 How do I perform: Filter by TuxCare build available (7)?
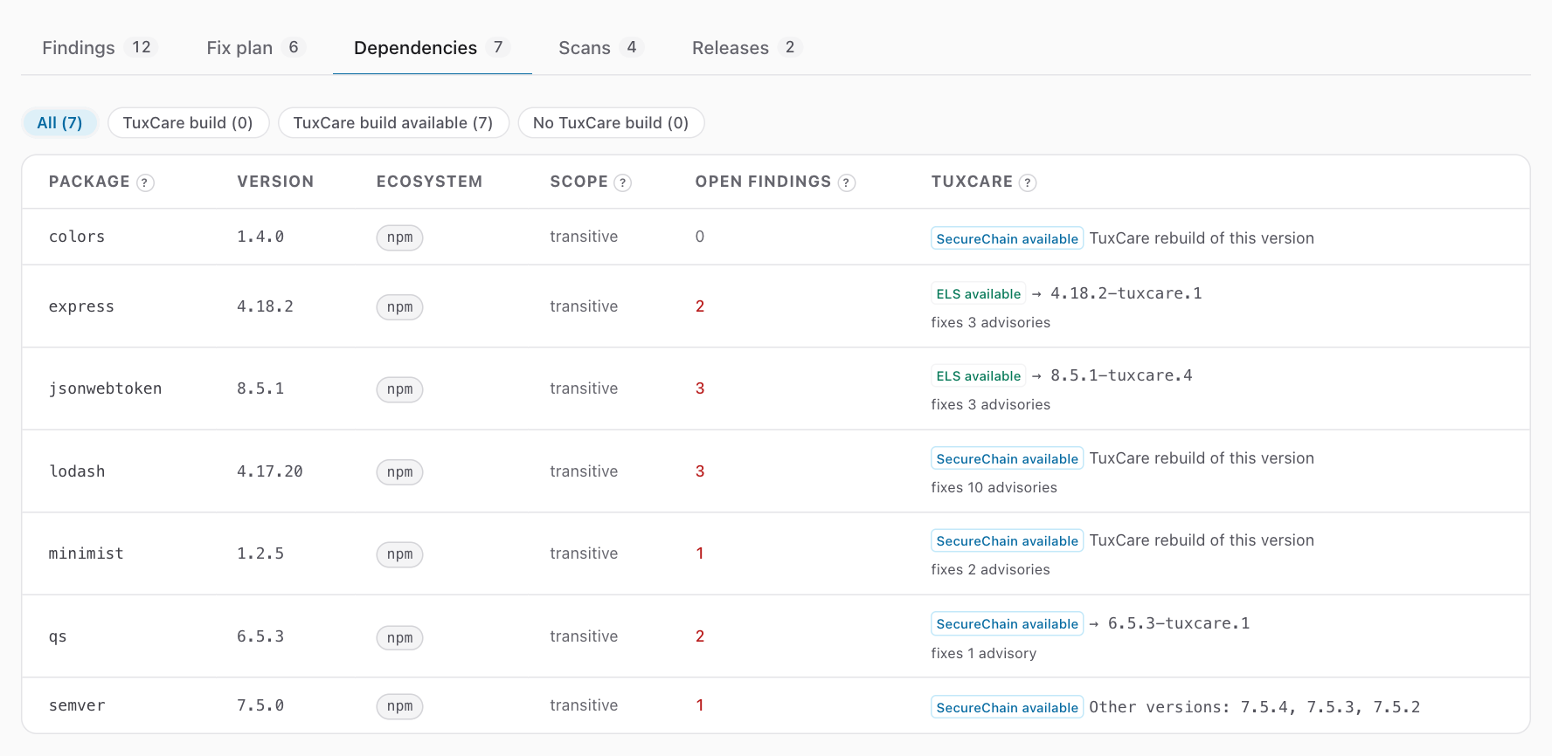pyautogui.click(x=393, y=123)
